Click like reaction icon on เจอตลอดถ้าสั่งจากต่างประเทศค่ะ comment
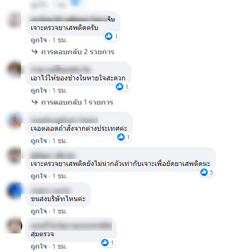Viewport: 232px width, 252px height. 121,137
